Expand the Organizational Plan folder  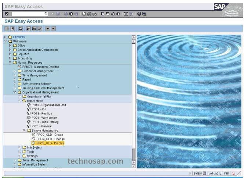19,96
